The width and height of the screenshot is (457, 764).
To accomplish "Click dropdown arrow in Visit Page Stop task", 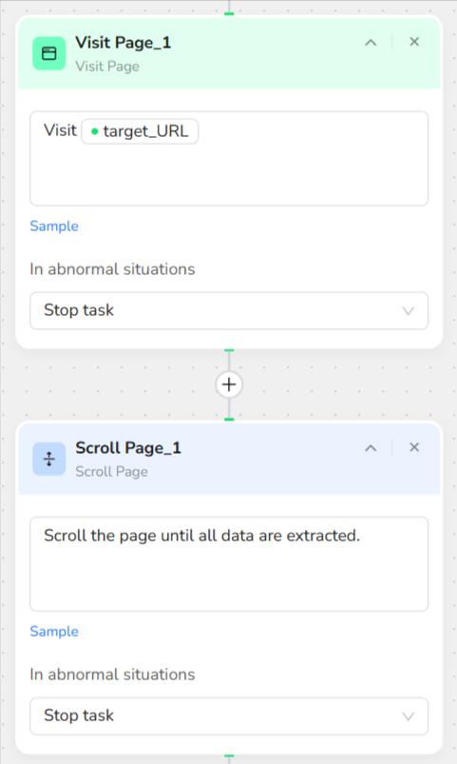I will point(408,311).
